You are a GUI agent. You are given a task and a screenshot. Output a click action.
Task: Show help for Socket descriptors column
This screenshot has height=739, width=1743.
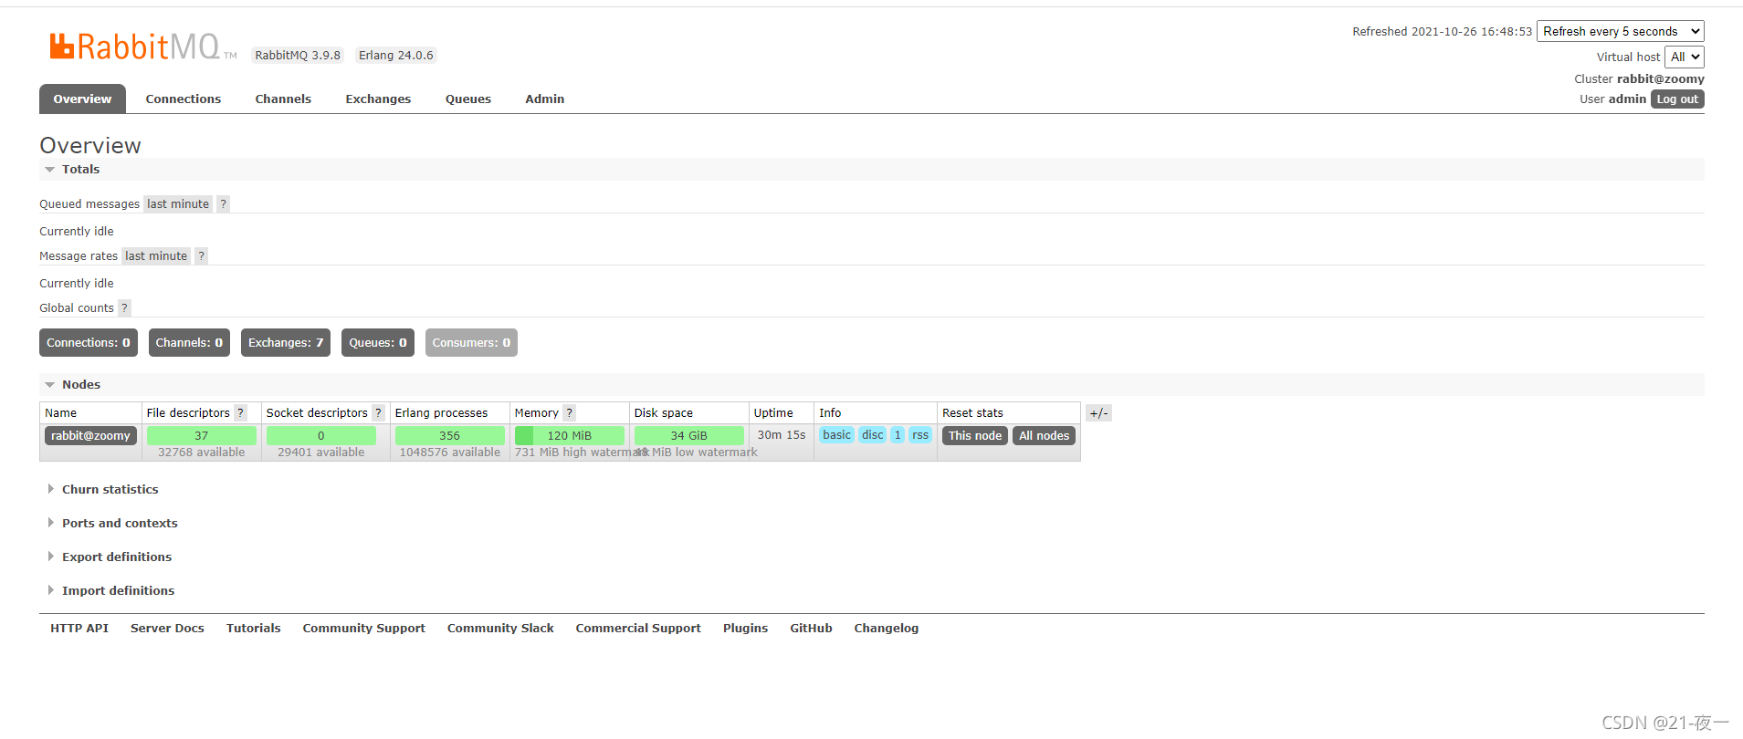(x=378, y=413)
